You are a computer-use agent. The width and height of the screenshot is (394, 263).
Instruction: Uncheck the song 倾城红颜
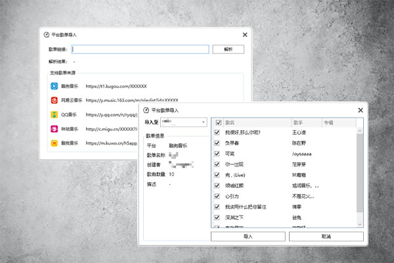coord(217,185)
